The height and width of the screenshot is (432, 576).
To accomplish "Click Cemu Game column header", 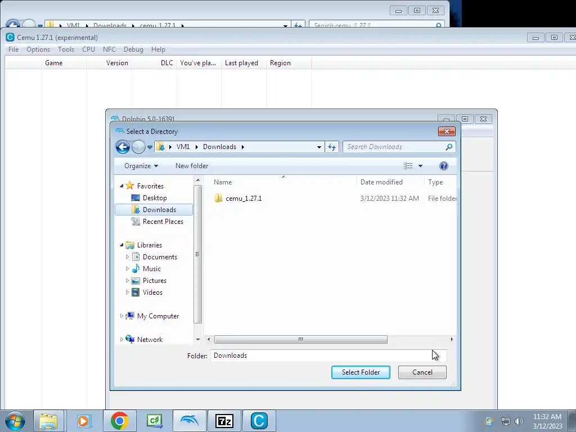I will (53, 63).
